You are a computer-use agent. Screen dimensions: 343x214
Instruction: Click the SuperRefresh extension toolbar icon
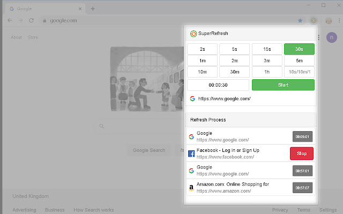[x=314, y=20]
